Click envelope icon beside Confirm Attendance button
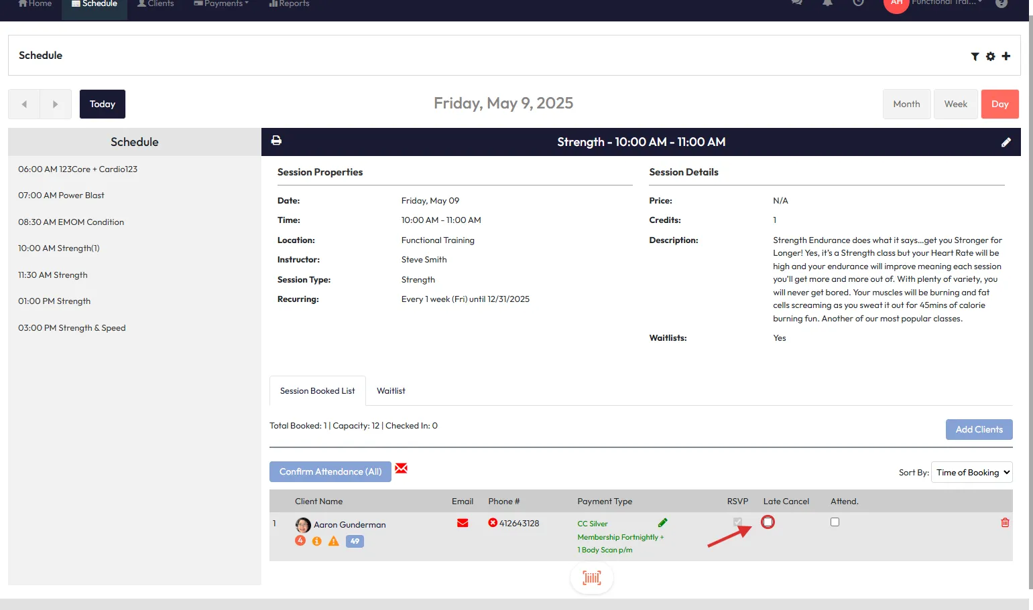 (x=401, y=468)
